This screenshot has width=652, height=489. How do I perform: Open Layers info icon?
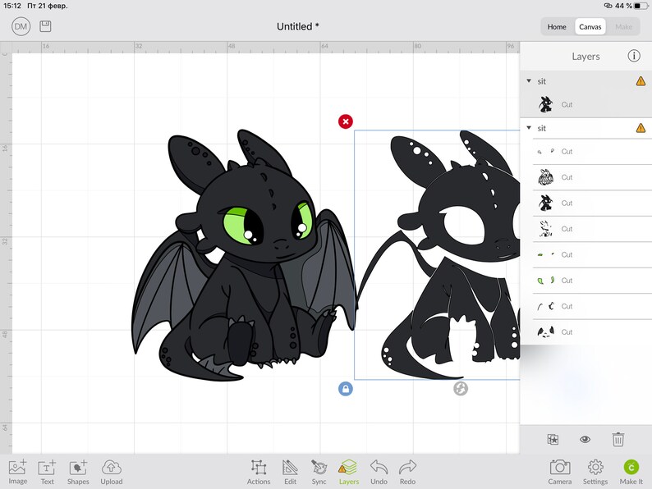click(634, 56)
